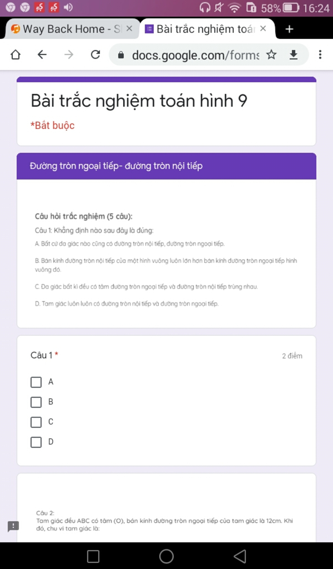Tap the forward arrow in toolbar
Viewport: 333px width, 569px height.
pos(69,55)
